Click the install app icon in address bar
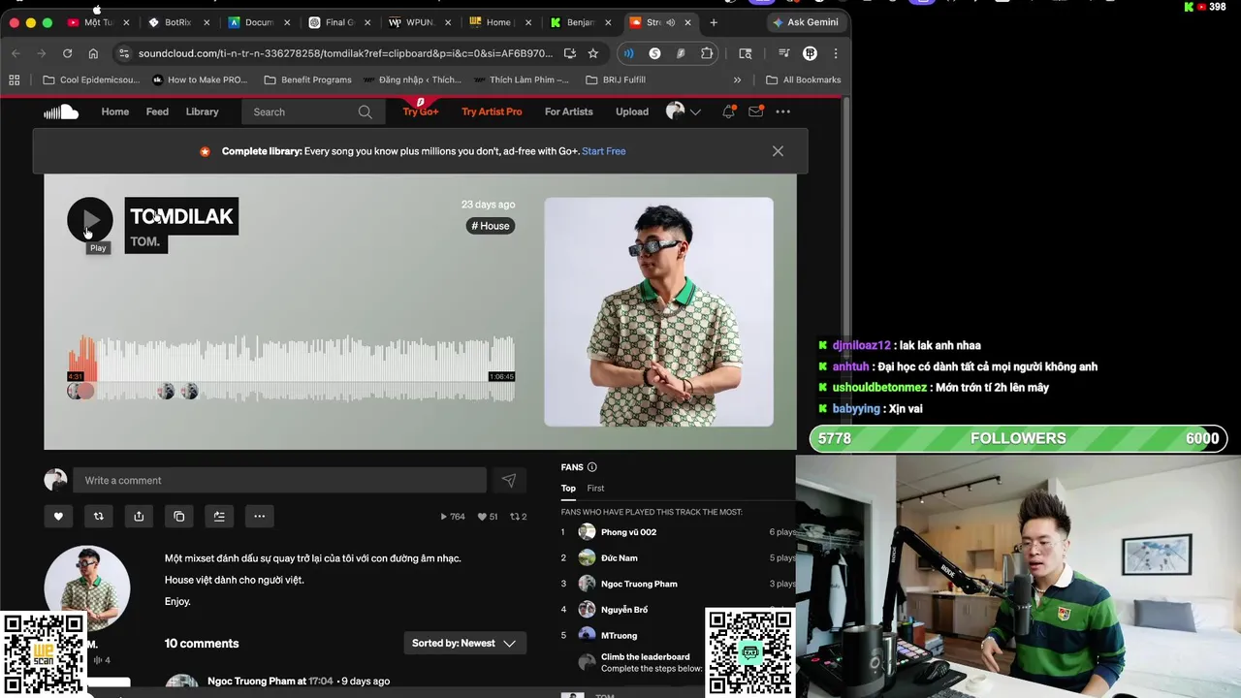Viewport: 1241px width, 698px height. point(569,53)
